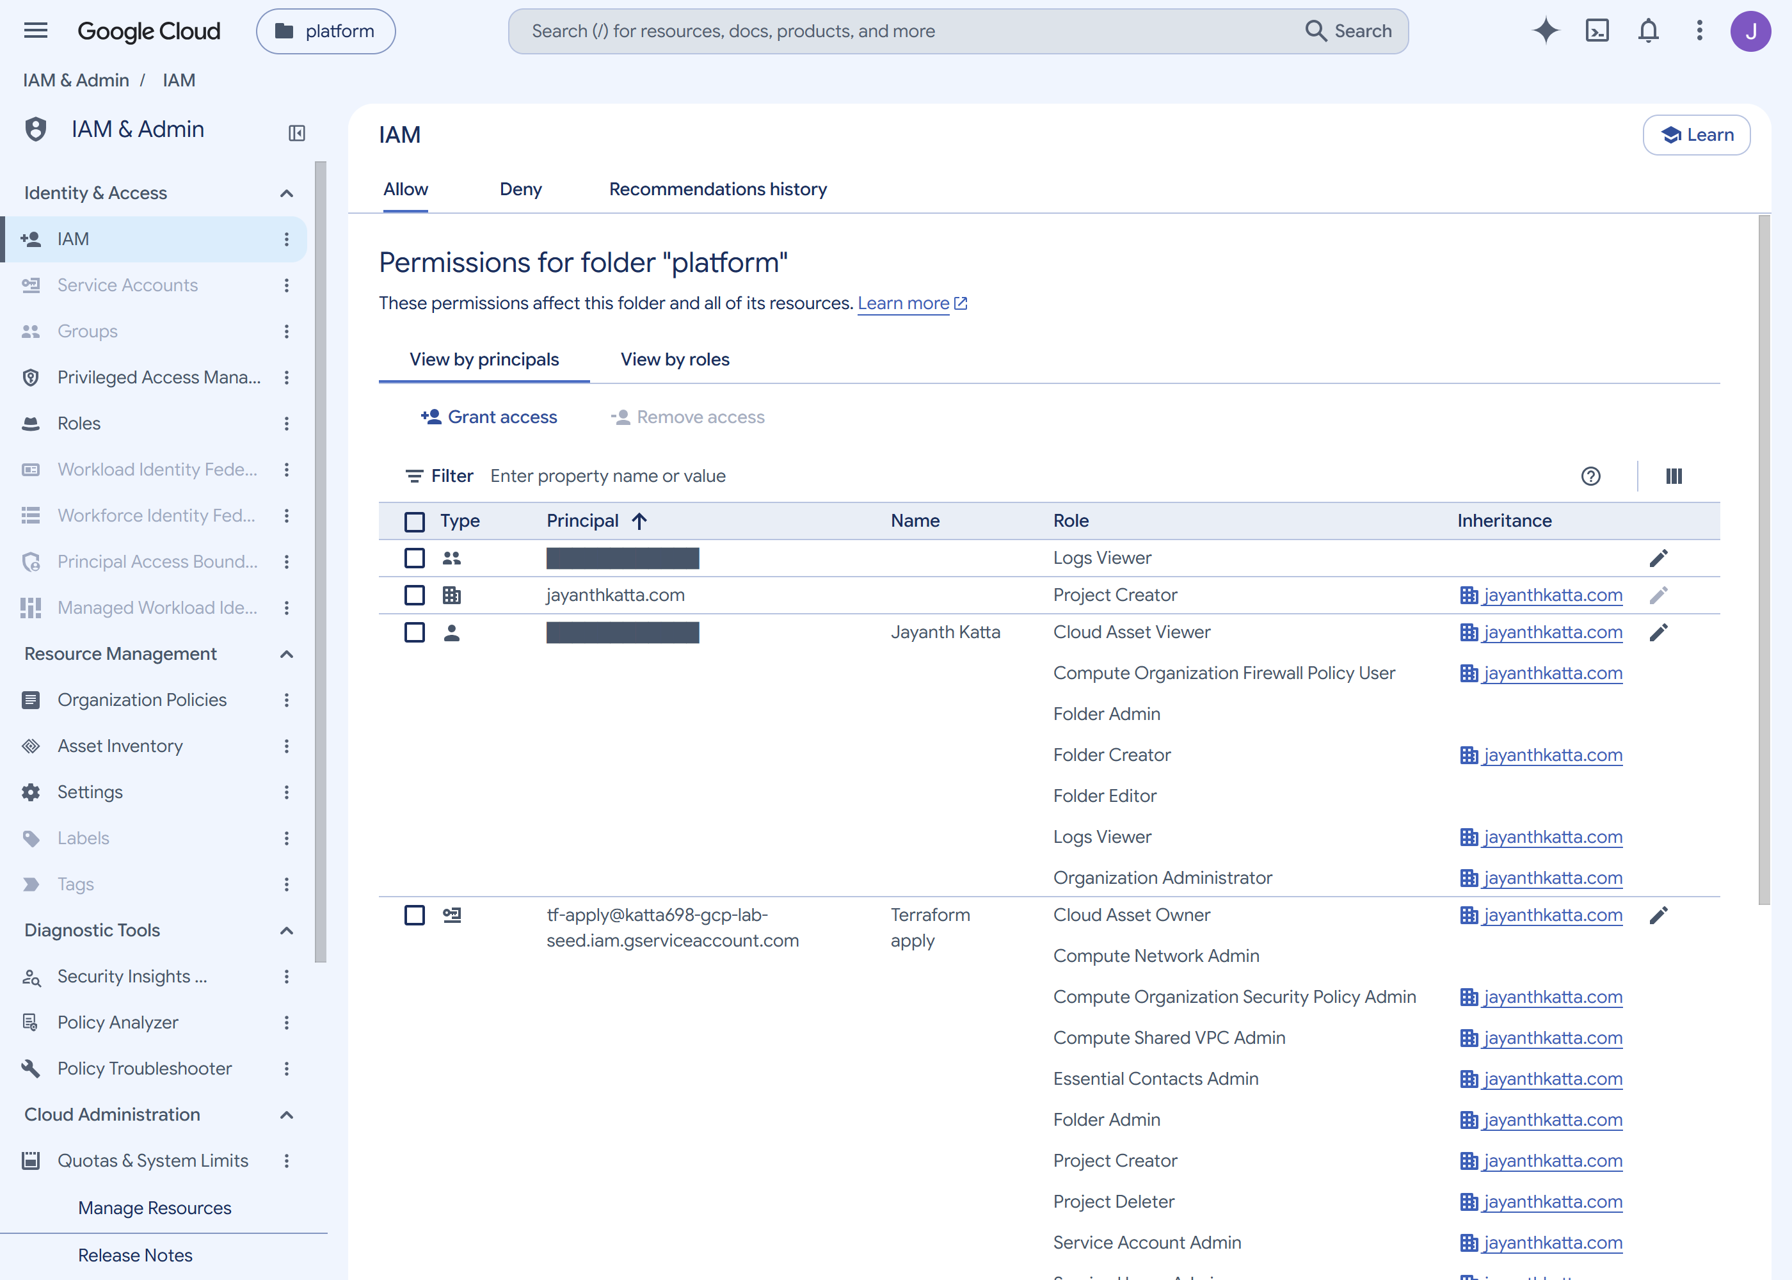
Task: Check the tf-apply service account row checkbox
Action: pyautogui.click(x=415, y=915)
